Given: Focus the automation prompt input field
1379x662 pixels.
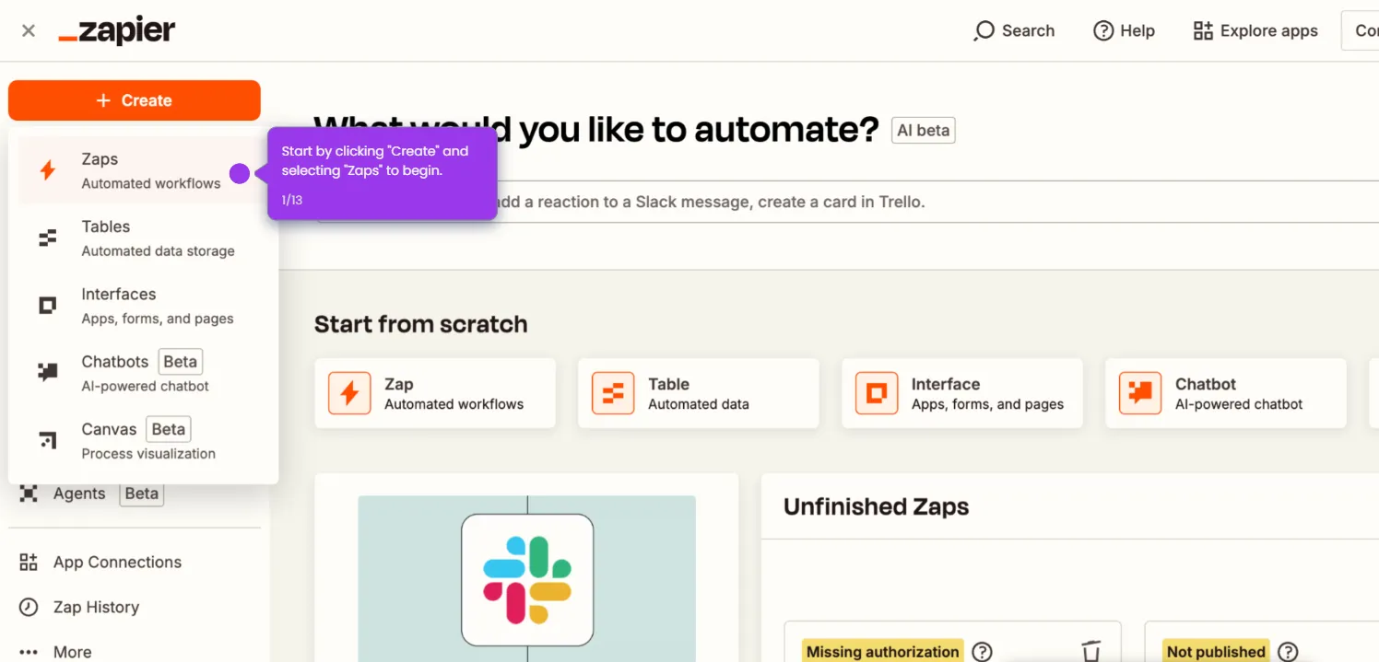Looking at the screenshot, I should tap(848, 202).
